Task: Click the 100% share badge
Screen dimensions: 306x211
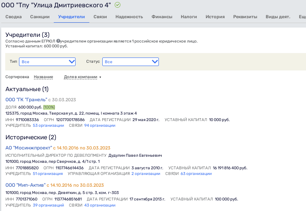Action: coord(49,107)
